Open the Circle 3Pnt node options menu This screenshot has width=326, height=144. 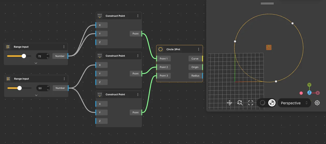pos(199,49)
